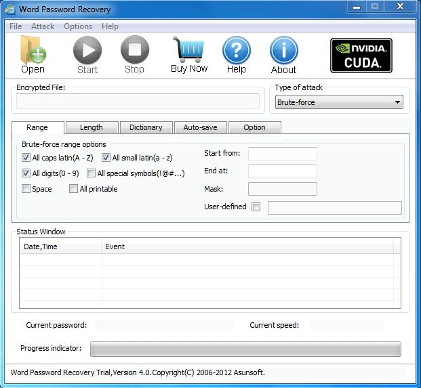Image resolution: width=421 pixels, height=388 pixels.
Task: Switch to the Length tab
Action: (x=92, y=127)
